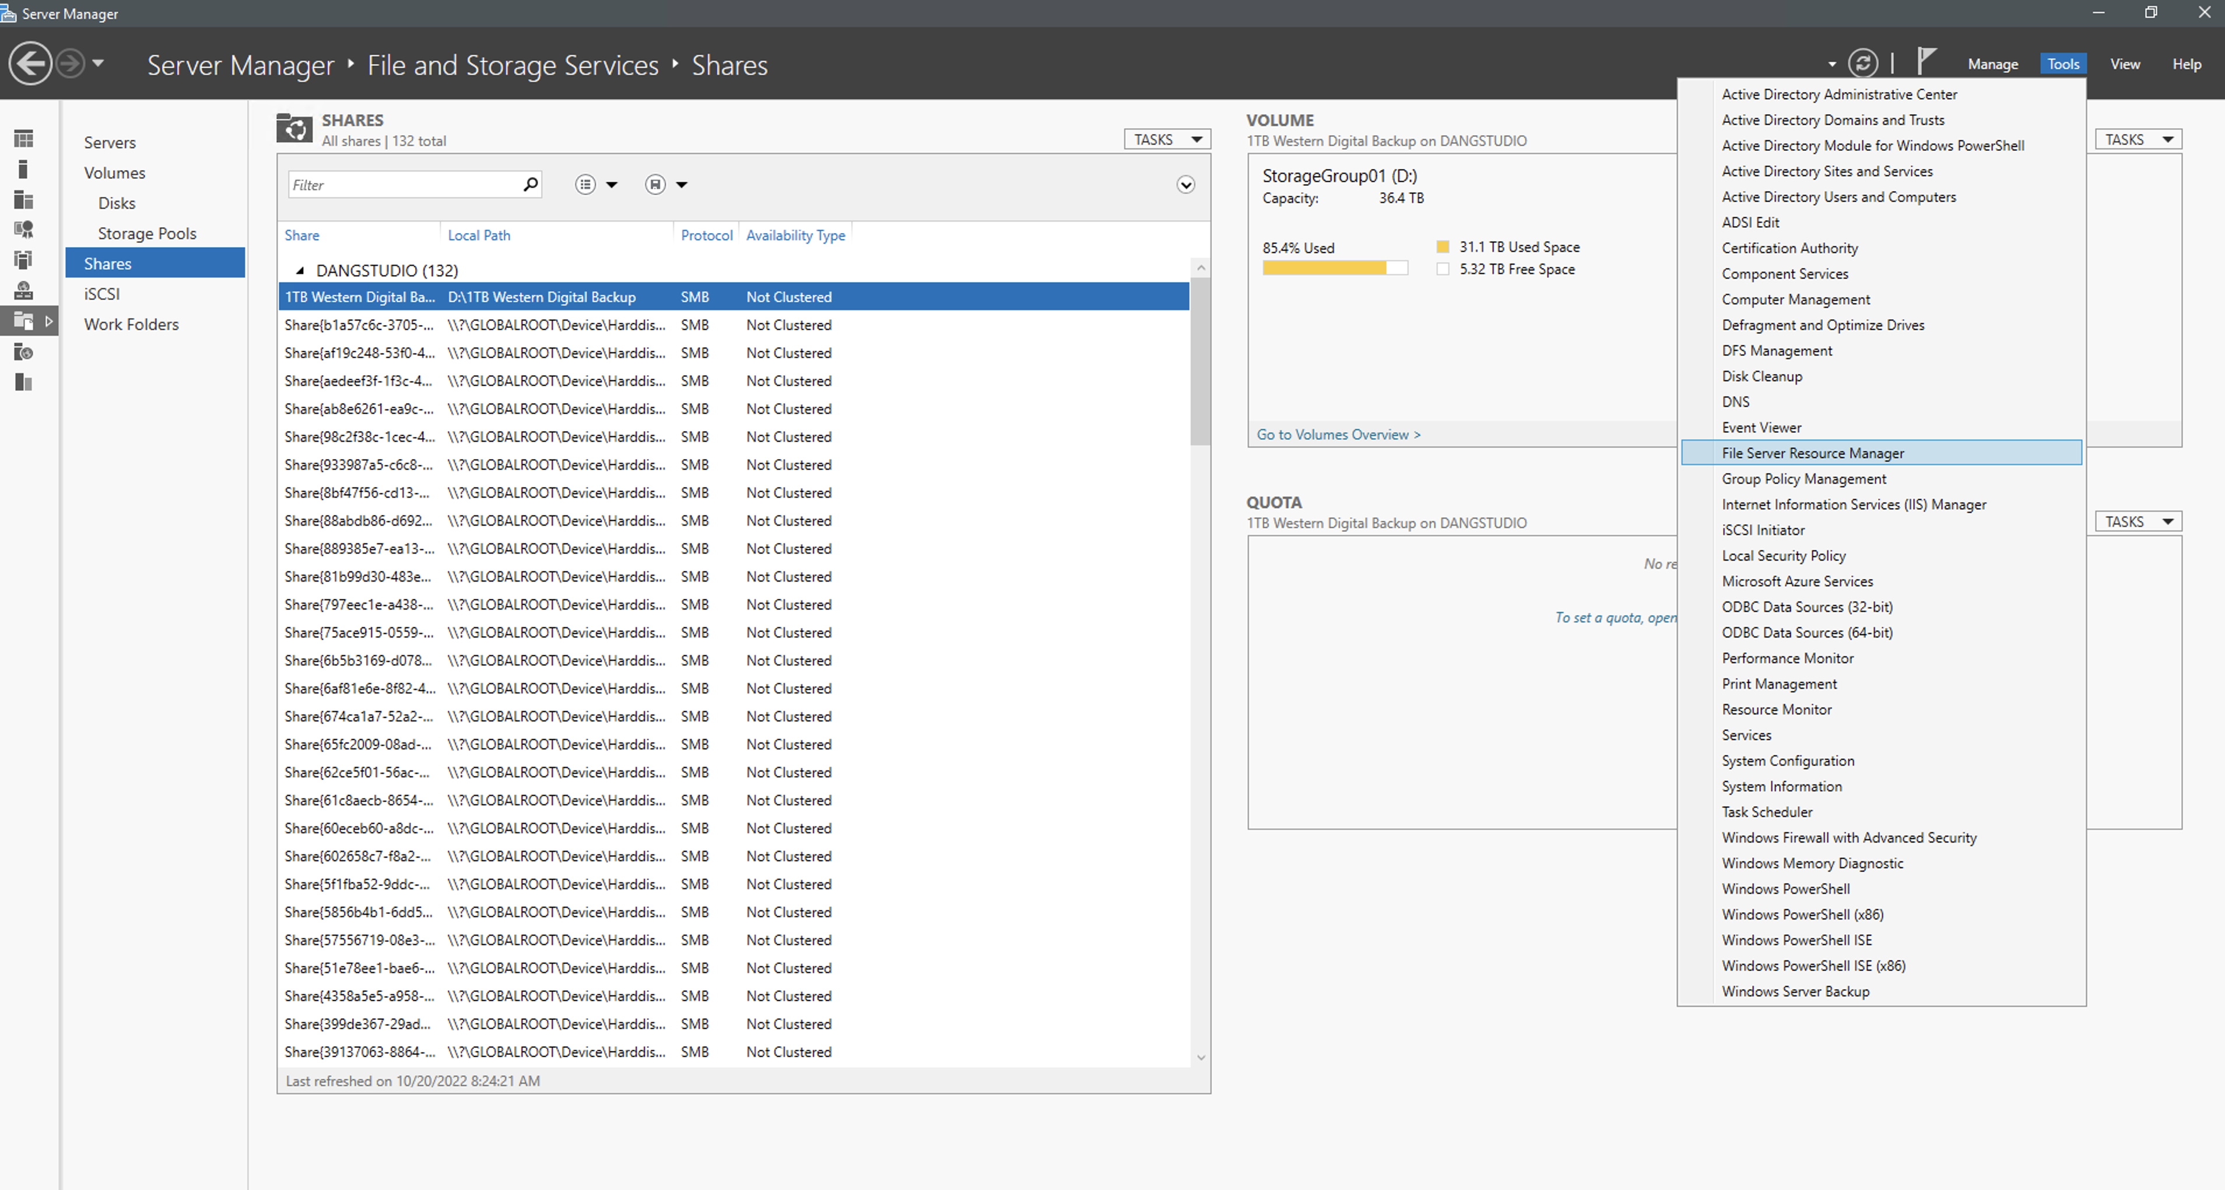Click File and Storage Services breadcrumb

click(513, 65)
